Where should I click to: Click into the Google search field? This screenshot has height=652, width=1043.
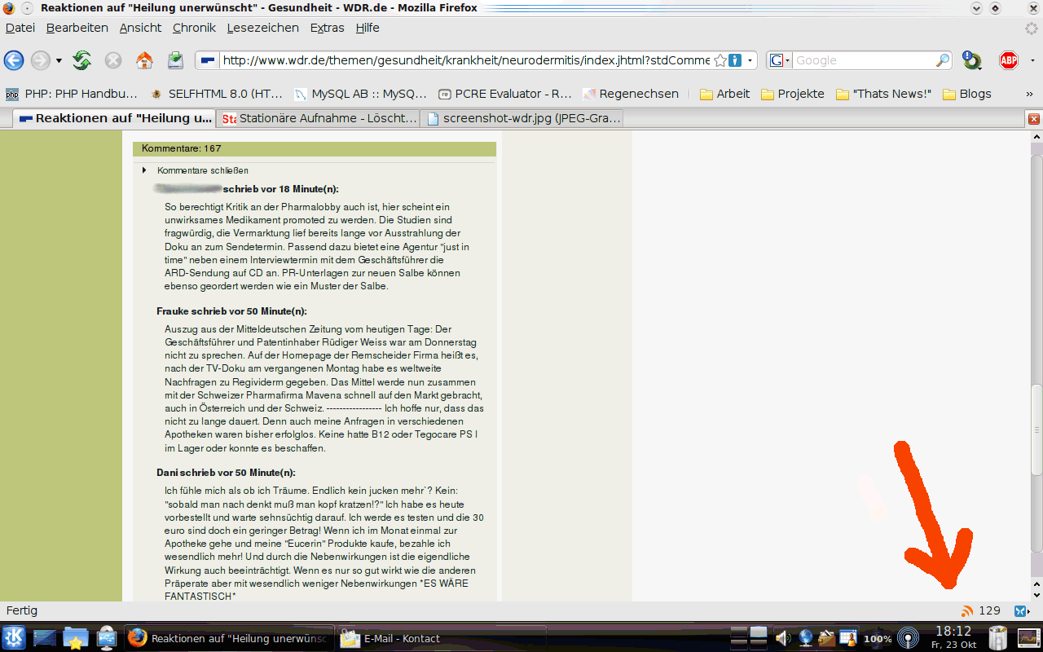pyautogui.click(x=862, y=60)
